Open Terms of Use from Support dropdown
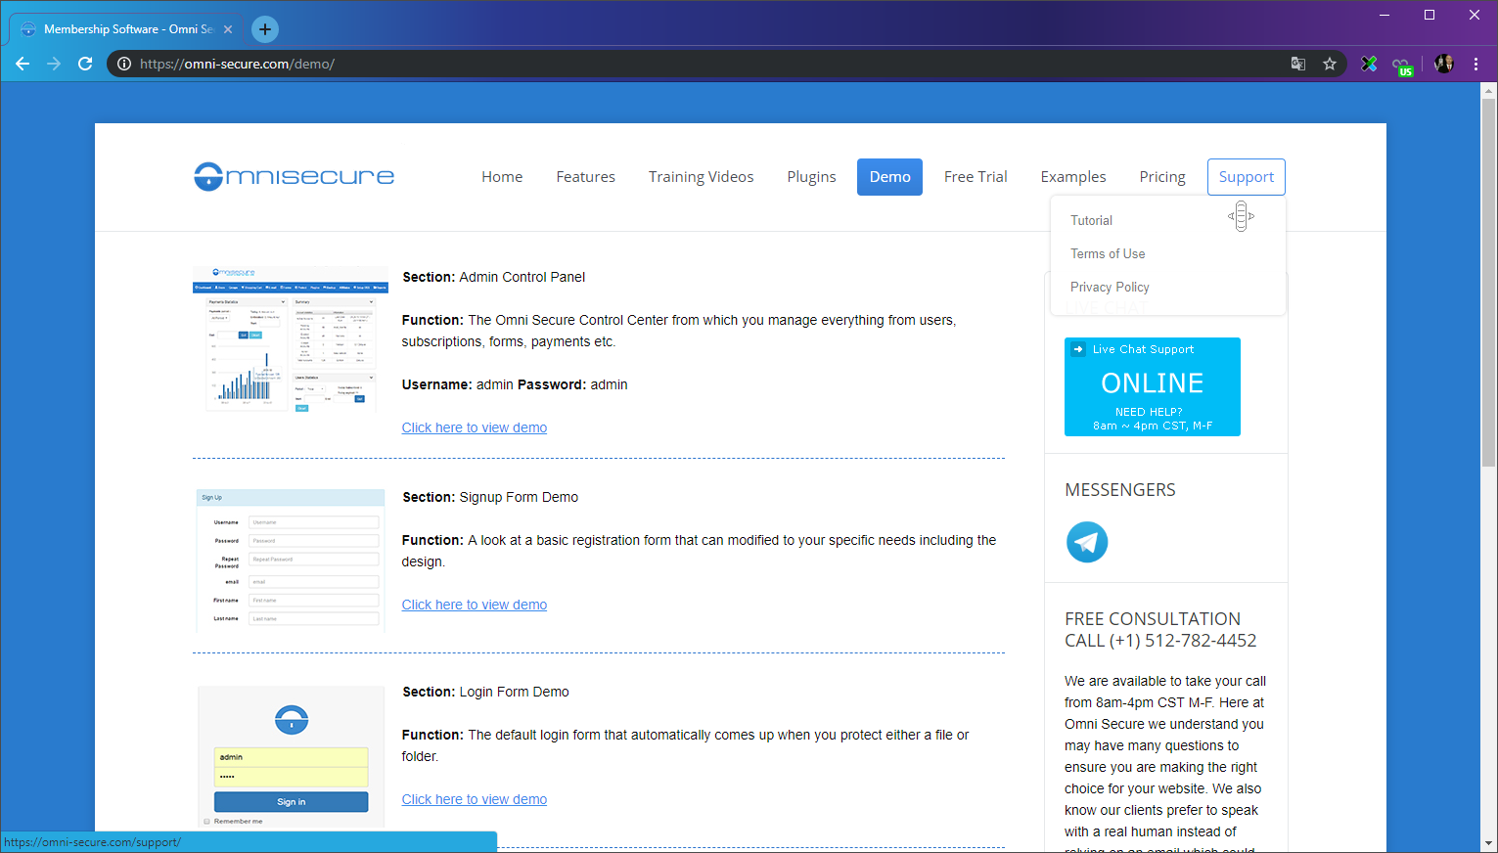 pos(1108,253)
